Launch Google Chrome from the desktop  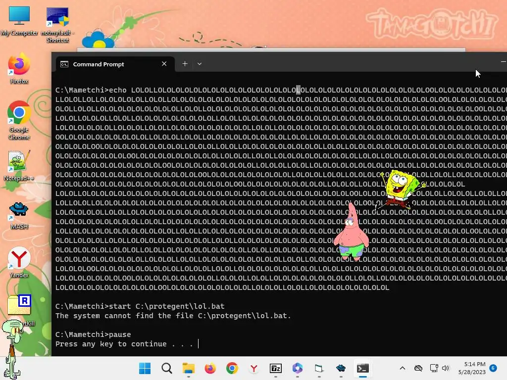(x=19, y=120)
